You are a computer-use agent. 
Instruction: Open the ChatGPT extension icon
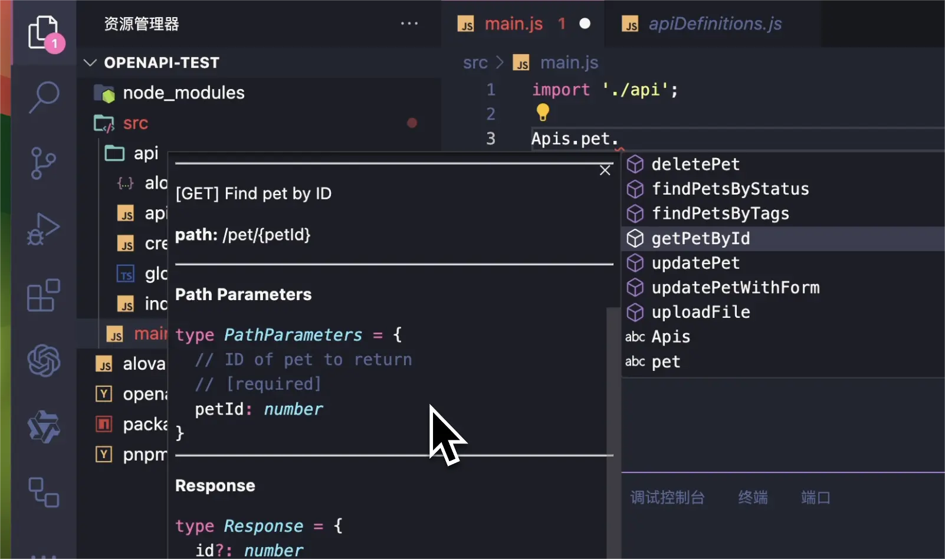(x=44, y=360)
